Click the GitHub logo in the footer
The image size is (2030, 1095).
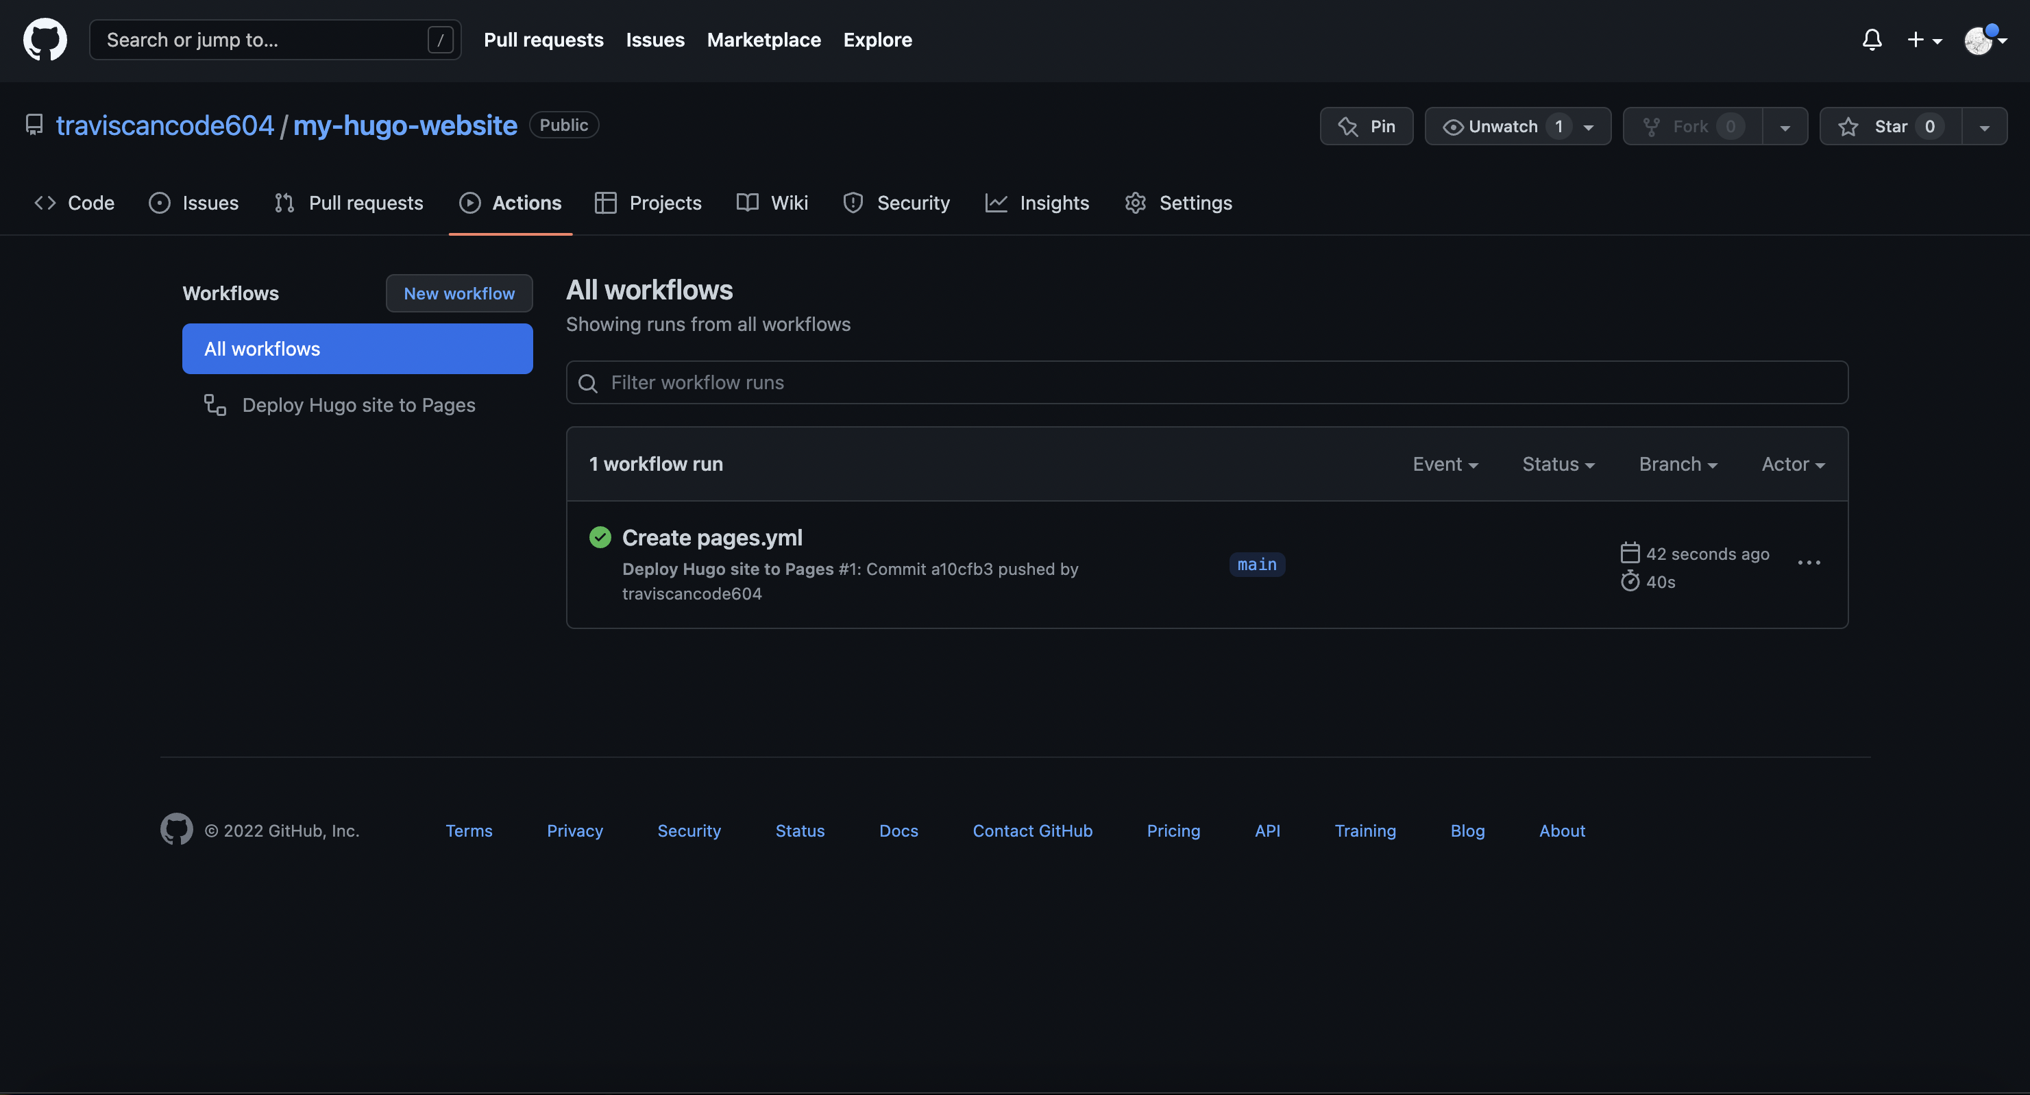(177, 830)
